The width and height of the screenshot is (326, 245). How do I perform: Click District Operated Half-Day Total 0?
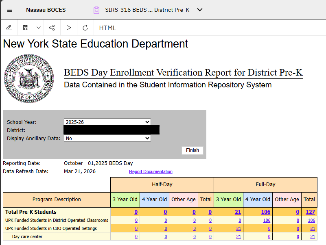point(210,220)
